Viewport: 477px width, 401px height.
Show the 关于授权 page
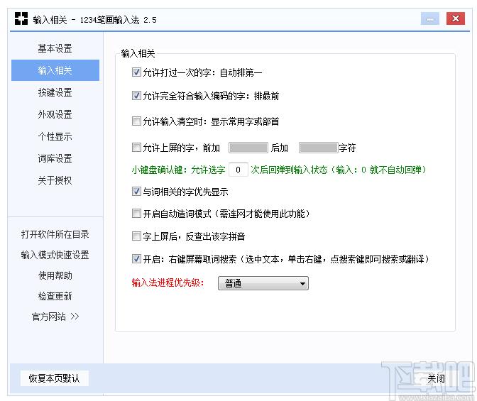pyautogui.click(x=55, y=180)
